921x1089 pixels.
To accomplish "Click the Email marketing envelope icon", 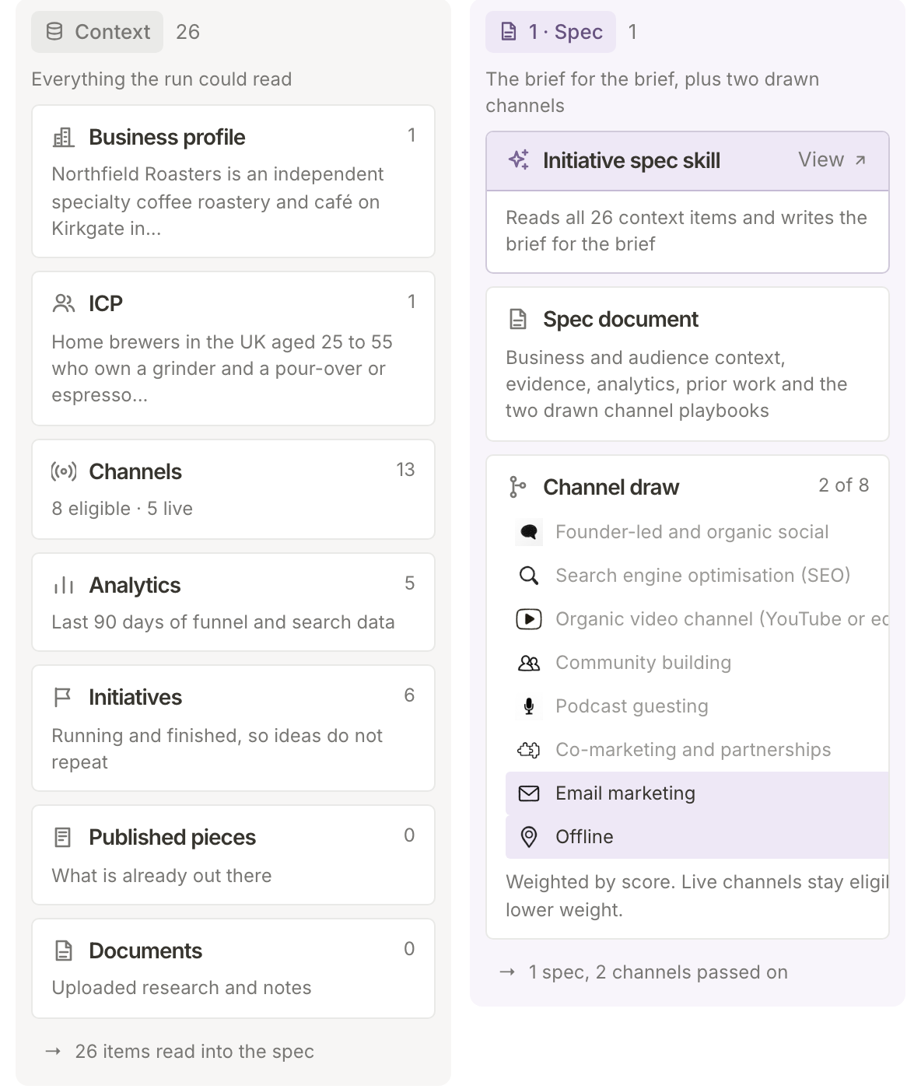I will (x=529, y=793).
